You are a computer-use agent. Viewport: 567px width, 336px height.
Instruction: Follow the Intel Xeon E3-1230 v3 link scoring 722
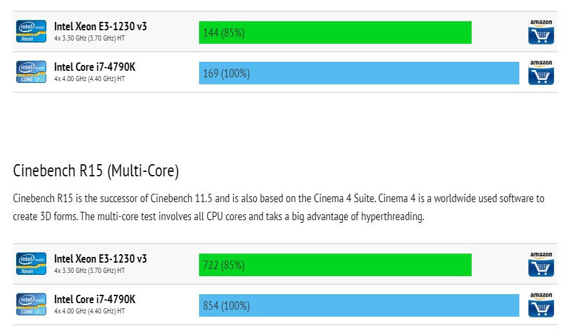101,259
